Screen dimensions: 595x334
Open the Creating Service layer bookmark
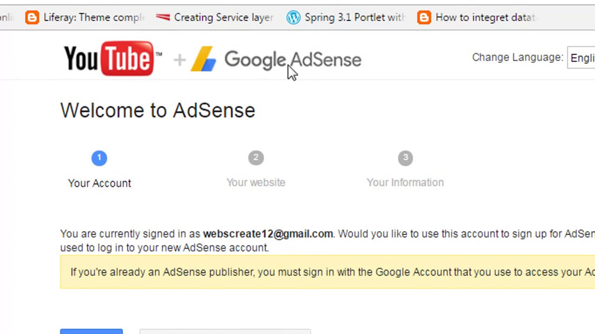pyautogui.click(x=215, y=18)
